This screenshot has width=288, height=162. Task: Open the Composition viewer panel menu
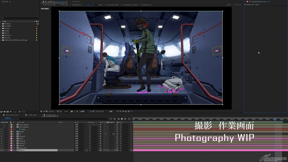(67, 2)
